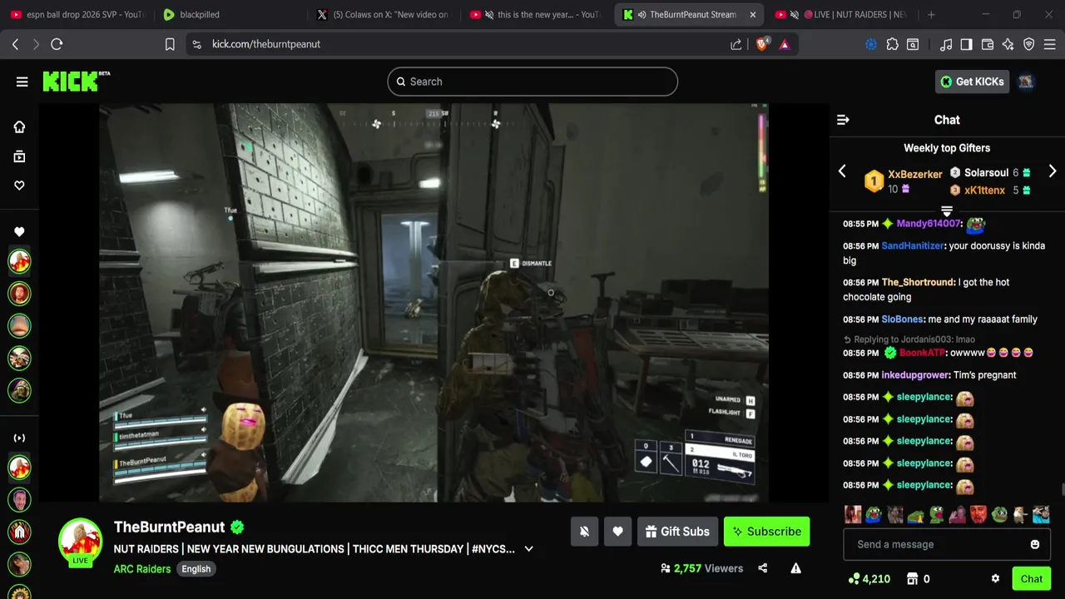
Task: Open Brave Rewards triangle icon
Action: click(785, 44)
